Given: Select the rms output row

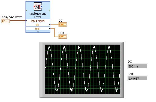Looking at the screenshot, I should pos(38,29).
